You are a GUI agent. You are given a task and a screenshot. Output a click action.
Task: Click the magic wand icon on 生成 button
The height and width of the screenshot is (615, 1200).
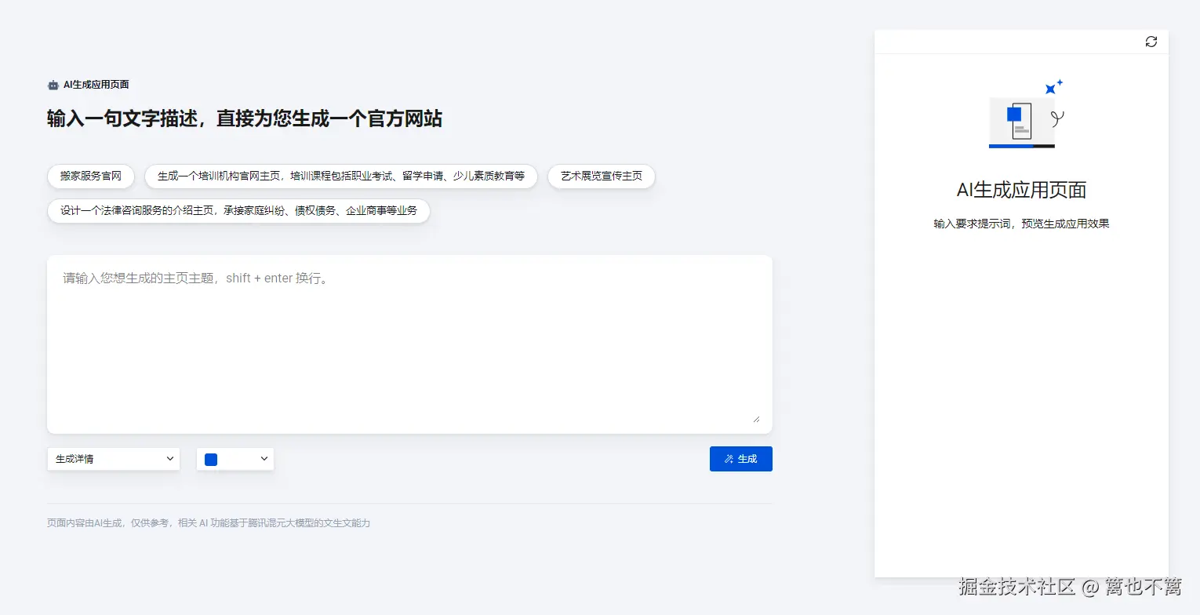point(729,459)
